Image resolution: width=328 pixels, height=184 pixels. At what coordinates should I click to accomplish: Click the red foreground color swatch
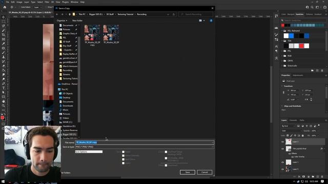2,118
